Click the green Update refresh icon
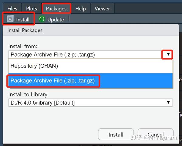Viewport: 182px width, 146px height. [x=42, y=19]
